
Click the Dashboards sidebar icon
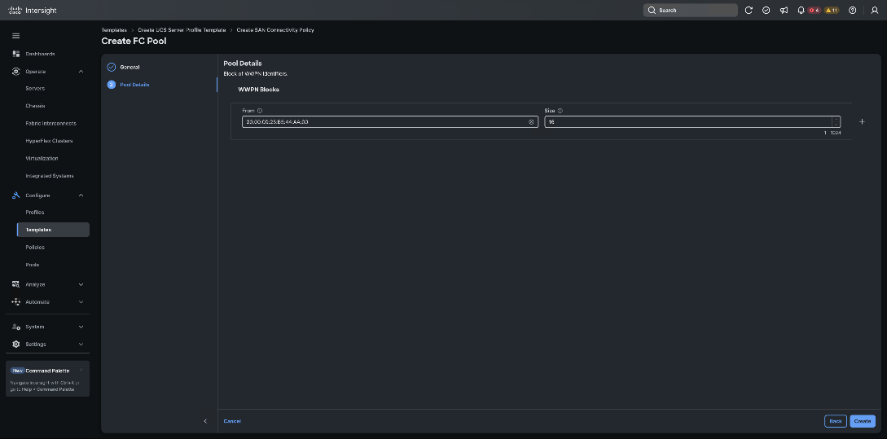15,54
